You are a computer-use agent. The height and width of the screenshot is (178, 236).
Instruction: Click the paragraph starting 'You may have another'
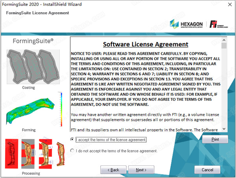click(x=145, y=117)
